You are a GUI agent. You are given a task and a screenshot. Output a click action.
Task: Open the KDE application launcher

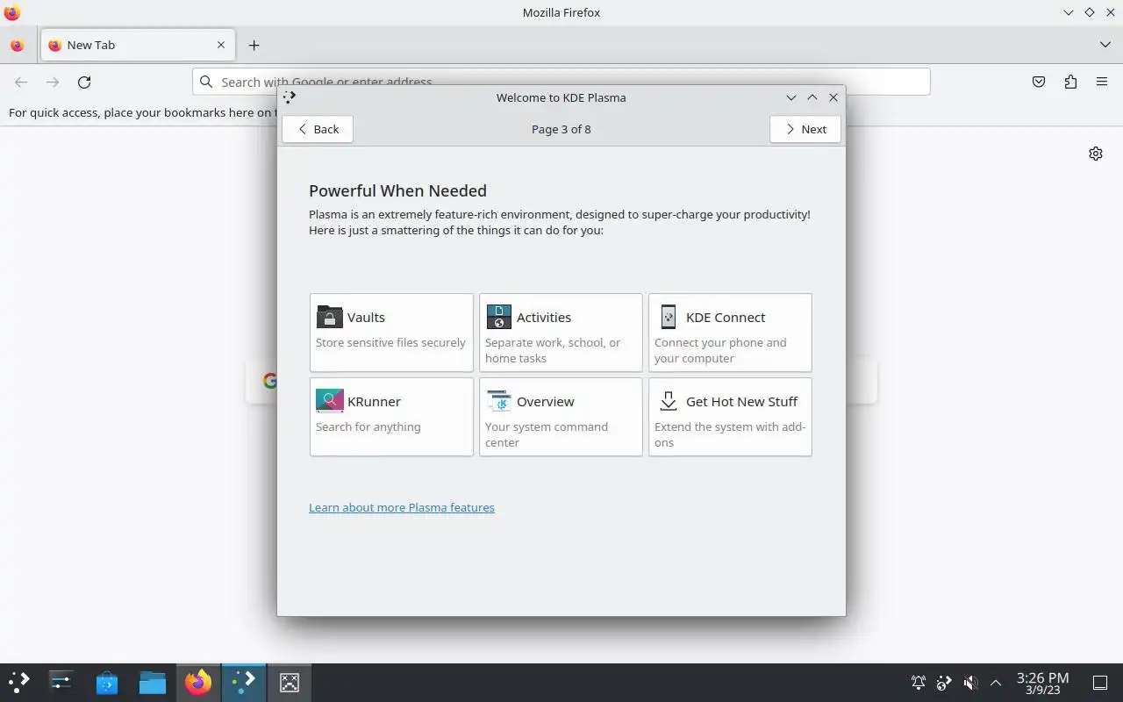click(19, 682)
